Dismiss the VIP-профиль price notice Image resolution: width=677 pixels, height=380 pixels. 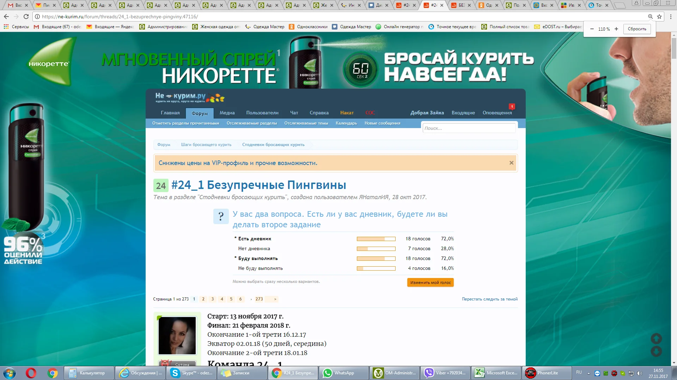click(x=511, y=163)
